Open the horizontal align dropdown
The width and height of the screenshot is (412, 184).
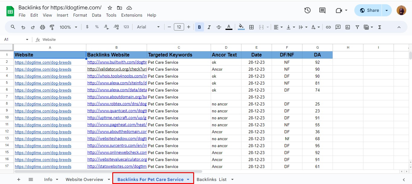(278, 27)
